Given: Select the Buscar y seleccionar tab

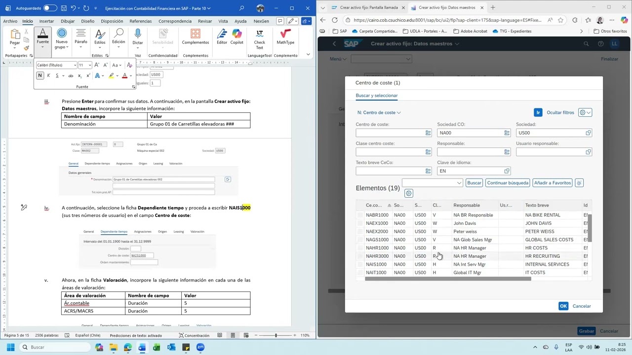Looking at the screenshot, I should [377, 95].
